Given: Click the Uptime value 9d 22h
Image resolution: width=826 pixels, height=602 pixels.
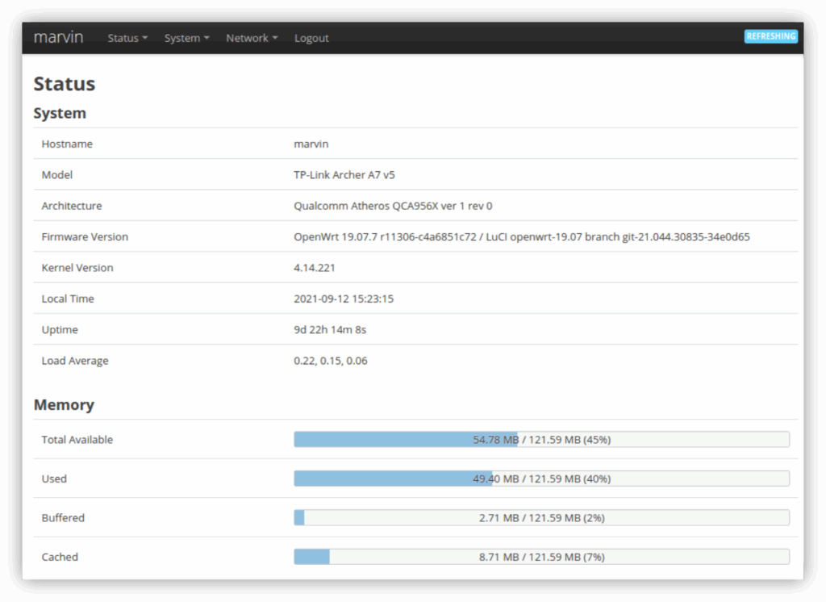Looking at the screenshot, I should coord(330,330).
